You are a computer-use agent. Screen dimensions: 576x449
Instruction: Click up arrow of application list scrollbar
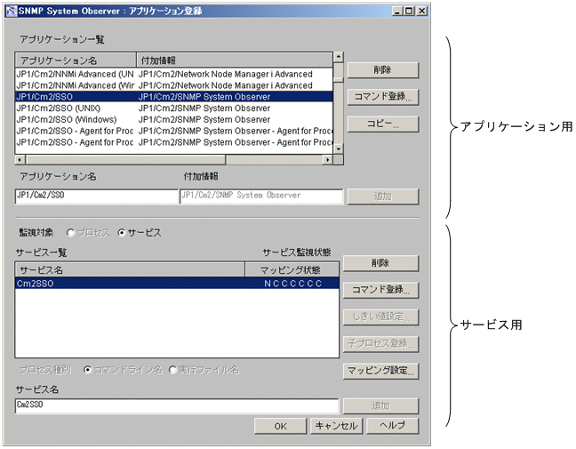click(x=339, y=57)
